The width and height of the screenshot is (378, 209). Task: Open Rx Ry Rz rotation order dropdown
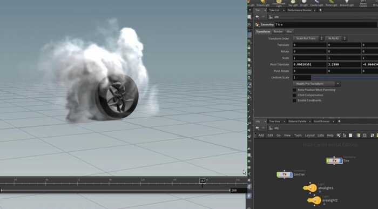(335, 38)
